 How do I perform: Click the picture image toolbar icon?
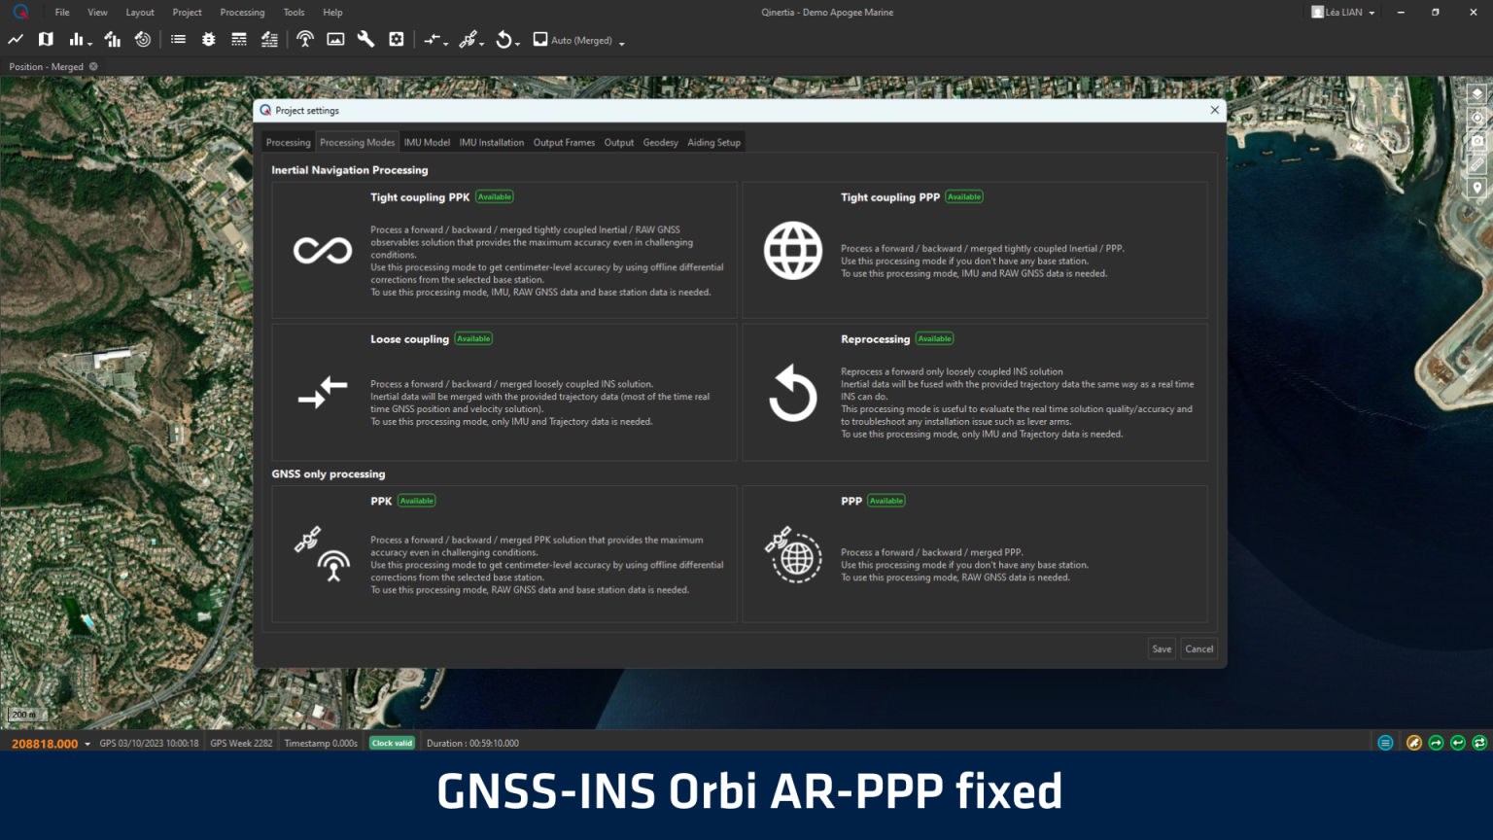[335, 40]
